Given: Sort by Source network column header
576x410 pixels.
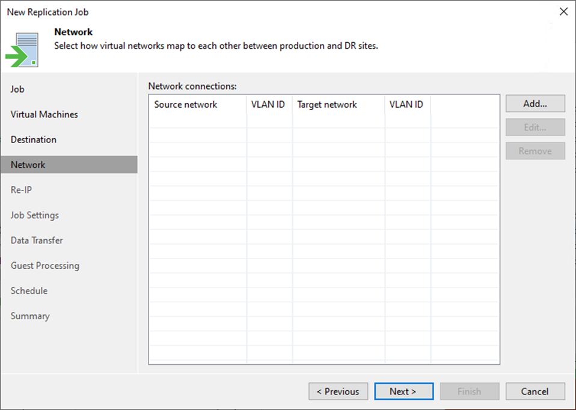Looking at the screenshot, I should click(186, 105).
